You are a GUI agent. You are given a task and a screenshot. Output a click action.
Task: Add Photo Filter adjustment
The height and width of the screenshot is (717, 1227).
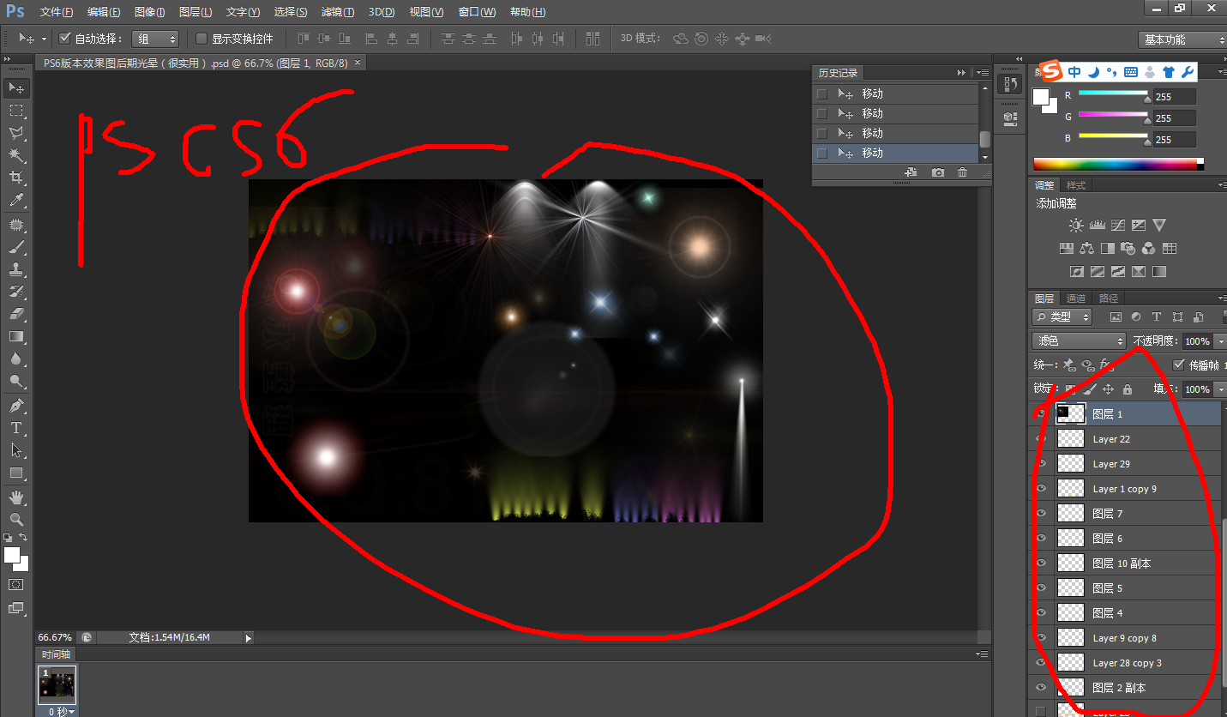tap(1128, 249)
